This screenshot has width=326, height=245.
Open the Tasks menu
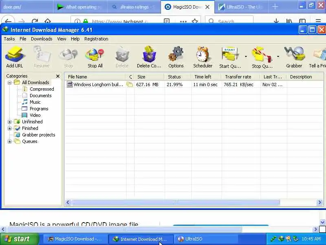(9, 39)
